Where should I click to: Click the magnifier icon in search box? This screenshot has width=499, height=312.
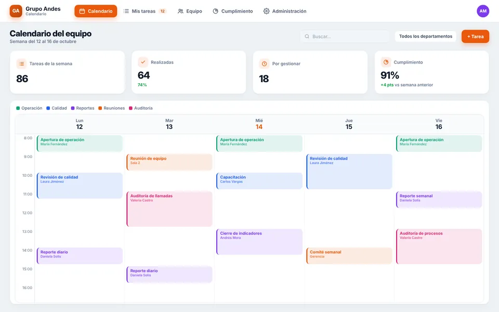[307, 36]
